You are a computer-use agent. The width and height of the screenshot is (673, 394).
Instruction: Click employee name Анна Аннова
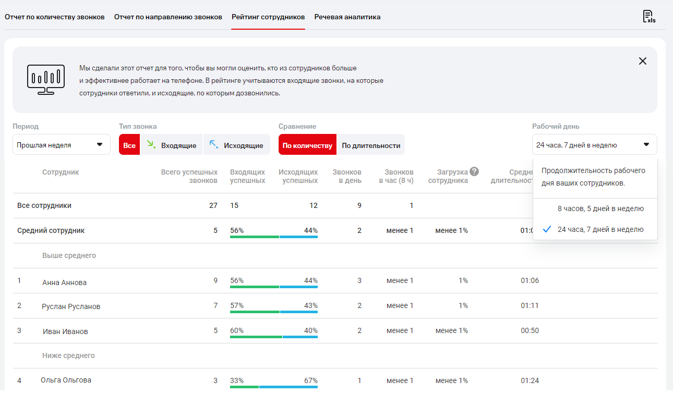64,282
